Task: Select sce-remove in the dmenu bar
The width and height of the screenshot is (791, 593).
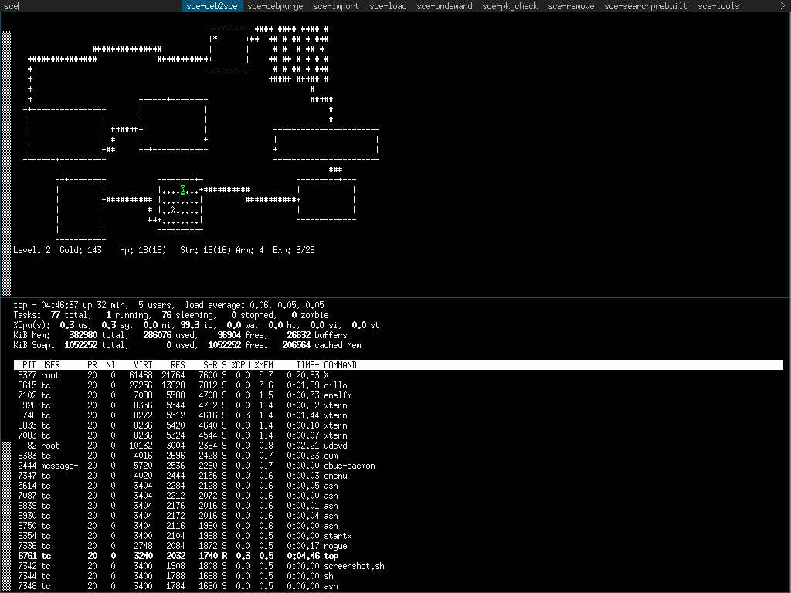Action: click(x=571, y=6)
